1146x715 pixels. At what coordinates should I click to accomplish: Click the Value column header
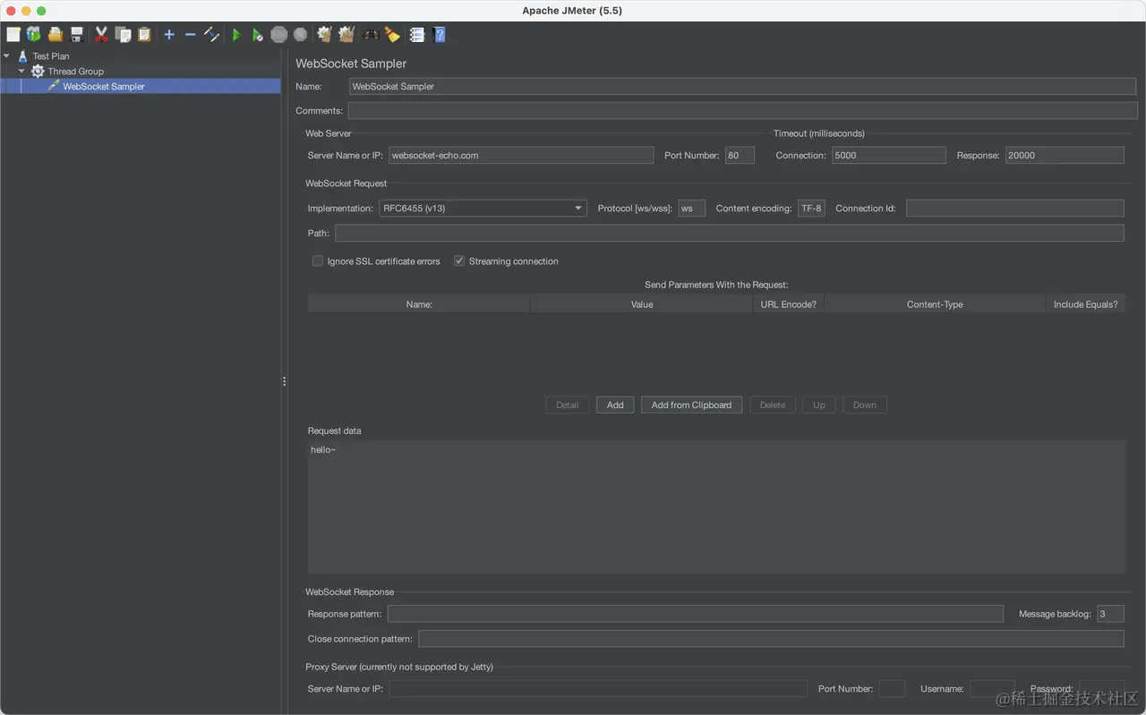[x=642, y=304]
